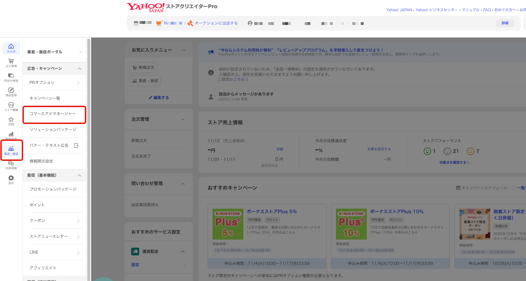Open 設定 with the gear icon
This screenshot has width=526, height=281.
pyautogui.click(x=11, y=179)
